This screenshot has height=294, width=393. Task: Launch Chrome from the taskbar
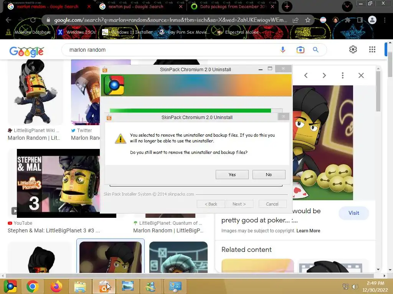coord(32,286)
